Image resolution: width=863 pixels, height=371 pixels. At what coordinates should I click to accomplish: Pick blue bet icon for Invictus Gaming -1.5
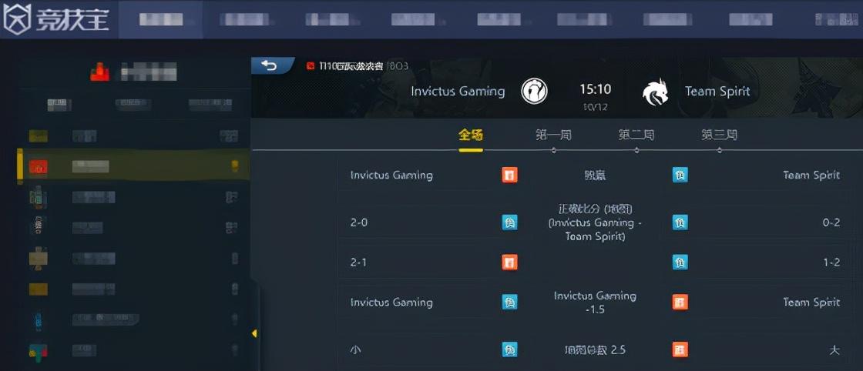509,302
